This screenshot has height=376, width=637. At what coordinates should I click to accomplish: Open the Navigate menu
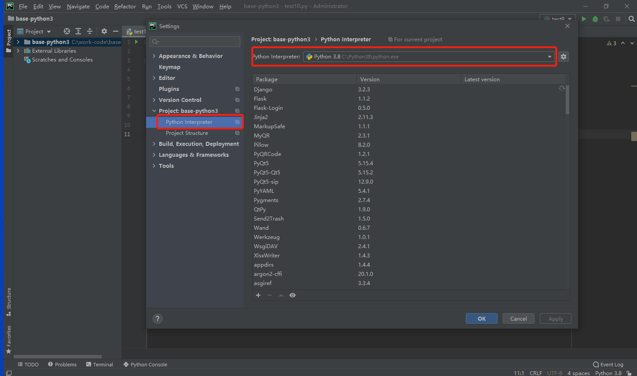pyautogui.click(x=78, y=6)
